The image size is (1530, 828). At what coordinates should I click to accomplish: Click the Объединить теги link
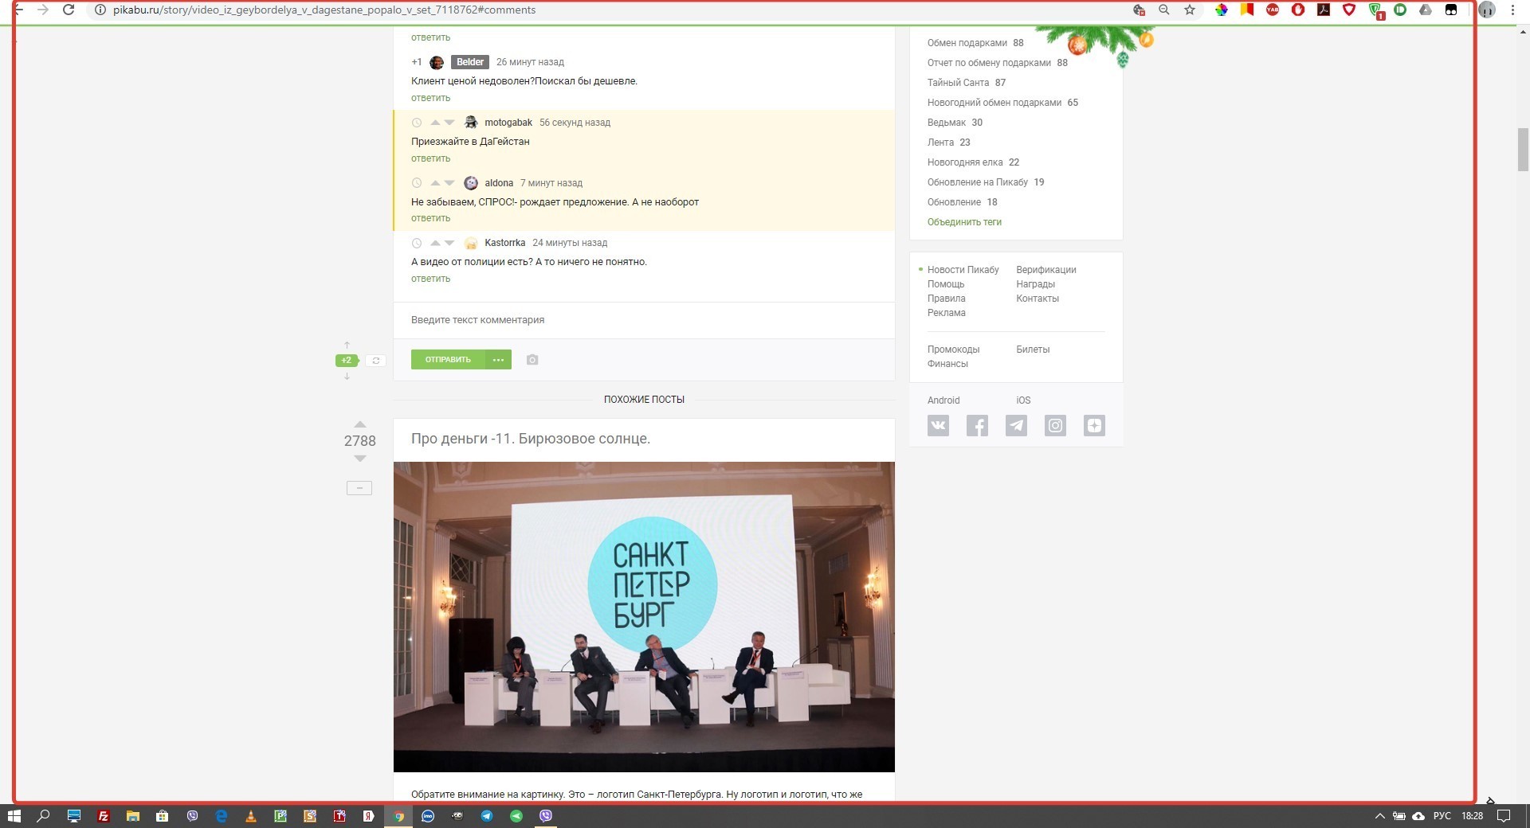tap(964, 222)
